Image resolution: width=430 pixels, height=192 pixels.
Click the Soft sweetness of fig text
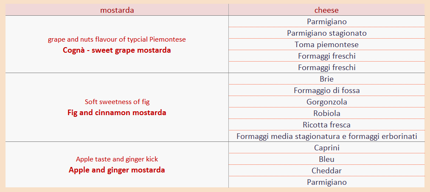[117, 102]
